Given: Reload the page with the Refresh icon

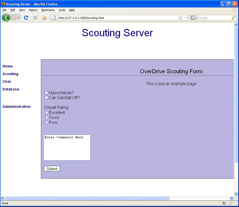Looking at the screenshot, I should pos(26,18).
